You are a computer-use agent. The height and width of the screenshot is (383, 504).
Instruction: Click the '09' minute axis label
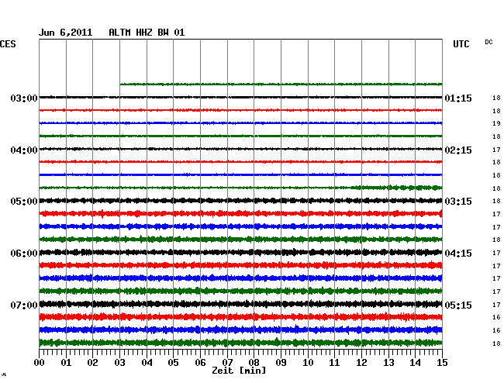pyautogui.click(x=281, y=362)
